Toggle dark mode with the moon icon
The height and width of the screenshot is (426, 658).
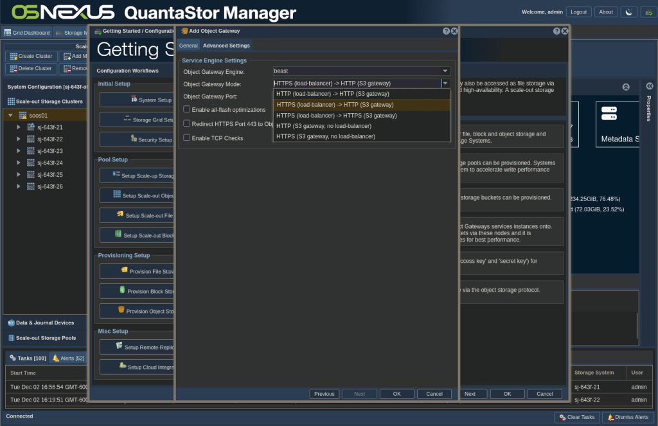[628, 12]
